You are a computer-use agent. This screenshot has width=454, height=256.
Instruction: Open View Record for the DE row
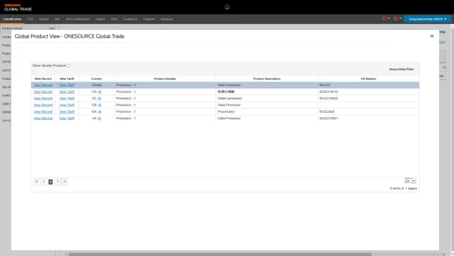pos(43,99)
